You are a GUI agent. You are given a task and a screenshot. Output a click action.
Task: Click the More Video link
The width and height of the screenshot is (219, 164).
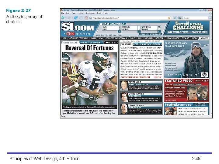click(171, 100)
